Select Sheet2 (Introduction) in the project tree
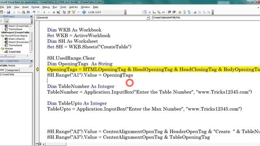Screen dimensions: 260x146 click(x=19, y=42)
